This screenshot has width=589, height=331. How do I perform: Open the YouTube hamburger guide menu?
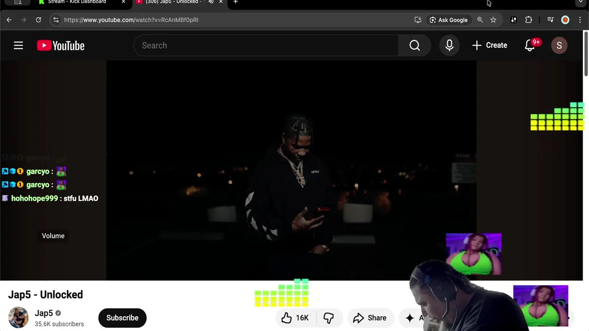tap(18, 46)
